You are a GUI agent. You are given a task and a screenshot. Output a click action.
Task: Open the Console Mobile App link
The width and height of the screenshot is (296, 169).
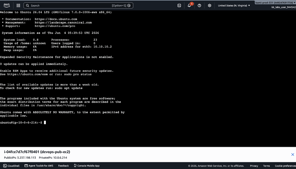[x=87, y=166]
